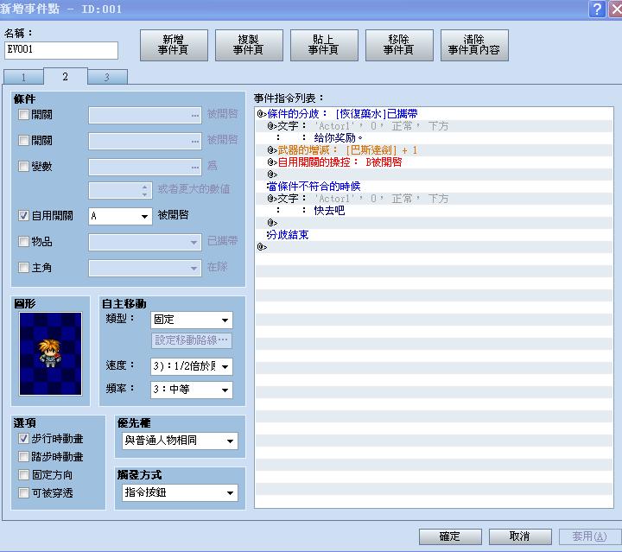Image resolution: width=622 pixels, height=552 pixels.
Task: Click the variable value stepper
Action: (x=145, y=190)
